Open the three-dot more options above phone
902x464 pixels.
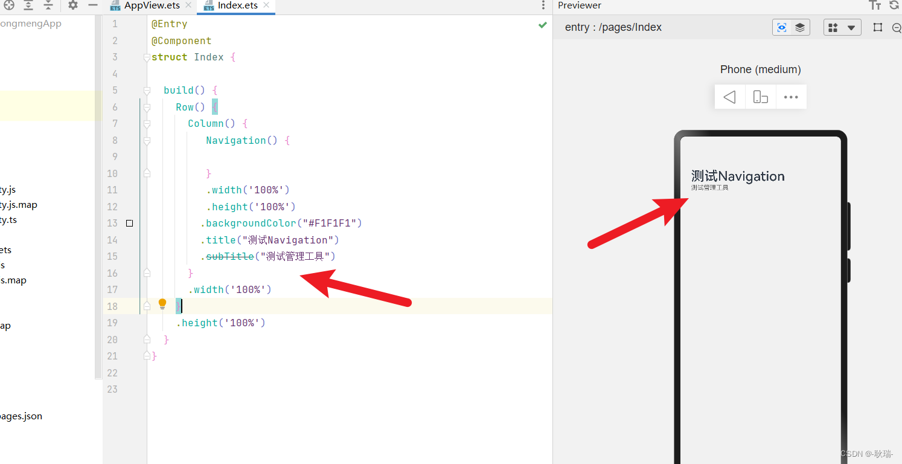pos(791,97)
